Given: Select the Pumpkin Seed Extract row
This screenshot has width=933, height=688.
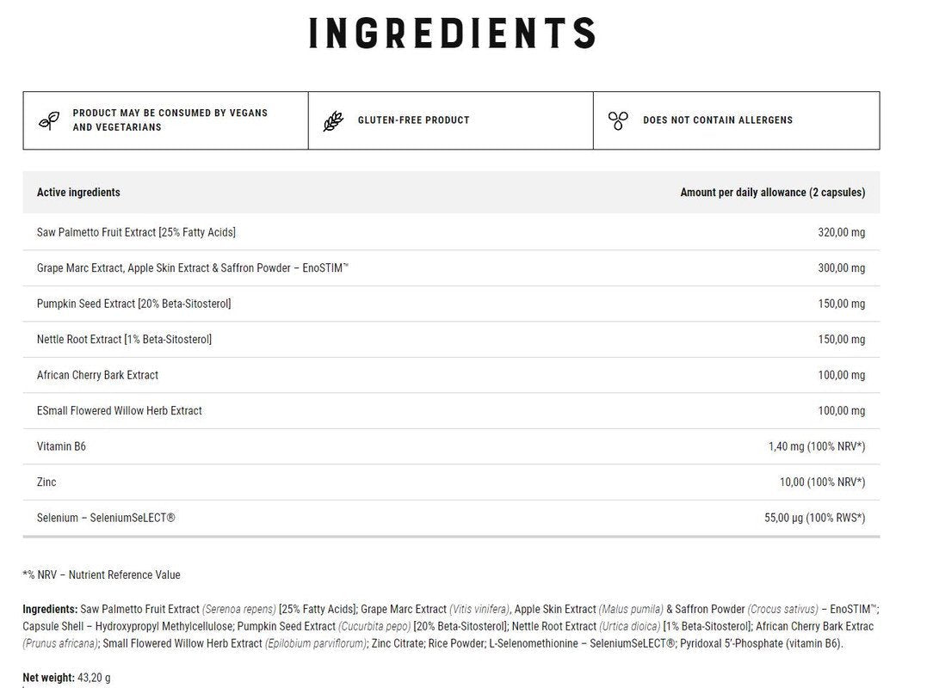Looking at the screenshot, I should pyautogui.click(x=133, y=304).
